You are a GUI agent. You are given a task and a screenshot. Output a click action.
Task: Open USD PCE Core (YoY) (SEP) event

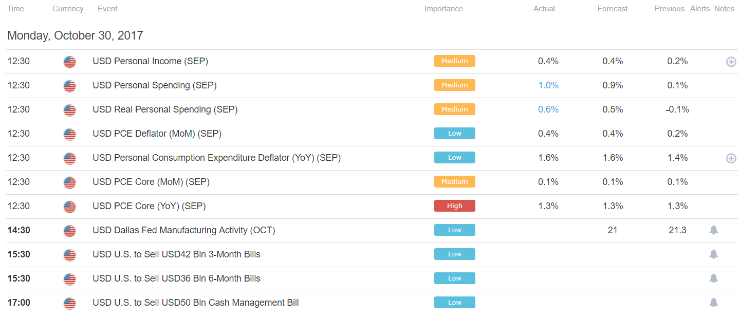[149, 206]
